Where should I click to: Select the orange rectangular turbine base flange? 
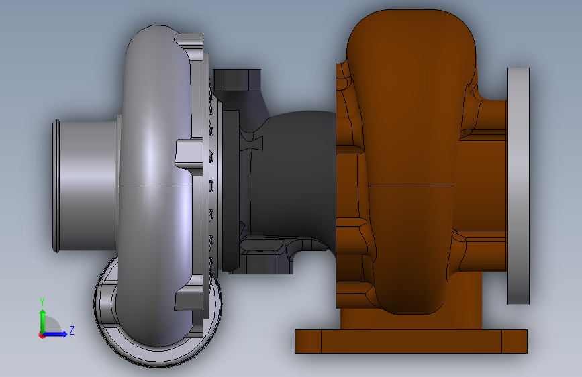click(x=411, y=341)
